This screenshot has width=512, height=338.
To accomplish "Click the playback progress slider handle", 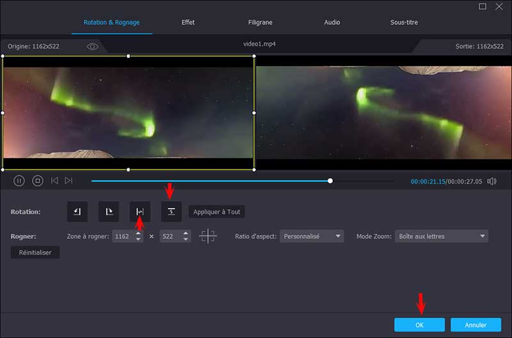I will click(x=330, y=181).
